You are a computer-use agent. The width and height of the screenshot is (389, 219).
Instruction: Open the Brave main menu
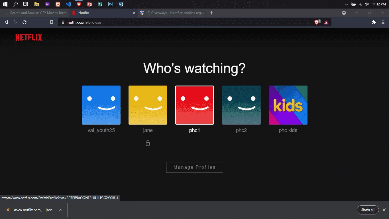click(383, 22)
